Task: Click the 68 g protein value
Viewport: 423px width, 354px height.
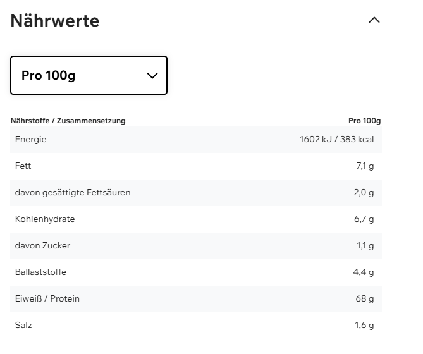Action: pos(365,299)
